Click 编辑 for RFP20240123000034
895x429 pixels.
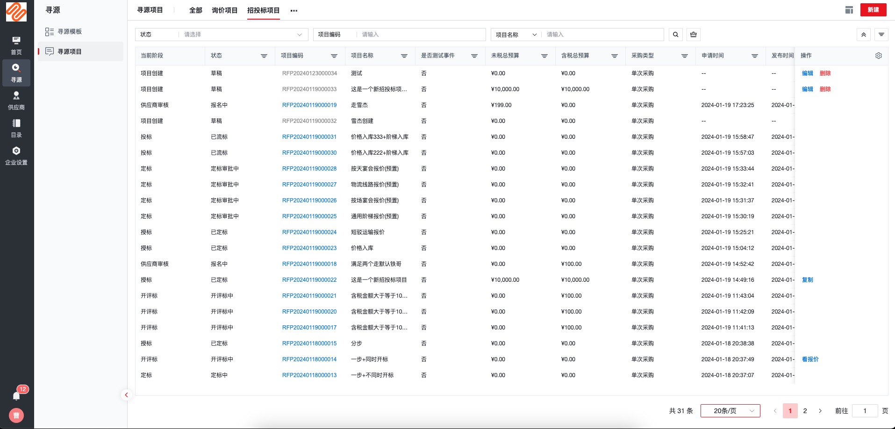pyautogui.click(x=808, y=73)
